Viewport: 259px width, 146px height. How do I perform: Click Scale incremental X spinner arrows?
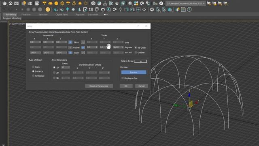[40, 52]
